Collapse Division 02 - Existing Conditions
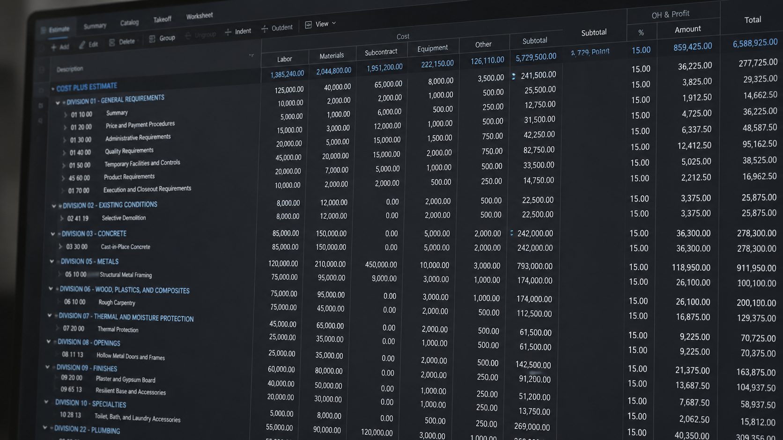Image resolution: width=783 pixels, height=440 pixels. pyautogui.click(x=54, y=206)
